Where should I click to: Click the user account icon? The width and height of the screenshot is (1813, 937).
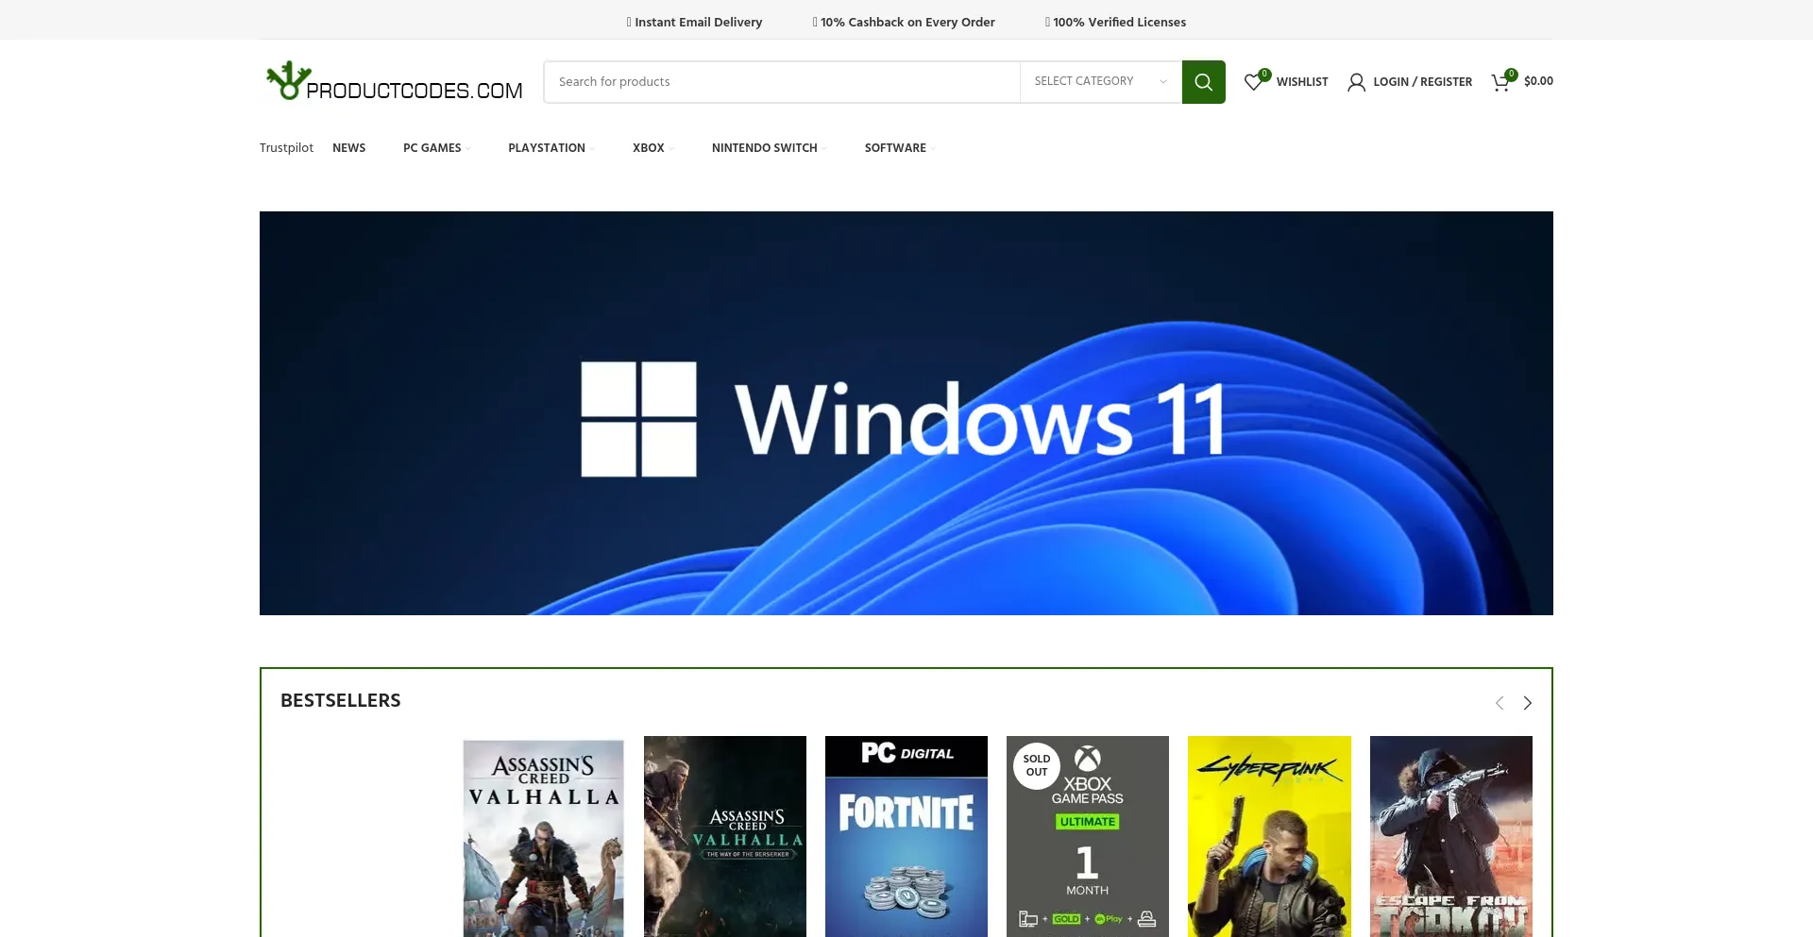click(1356, 82)
